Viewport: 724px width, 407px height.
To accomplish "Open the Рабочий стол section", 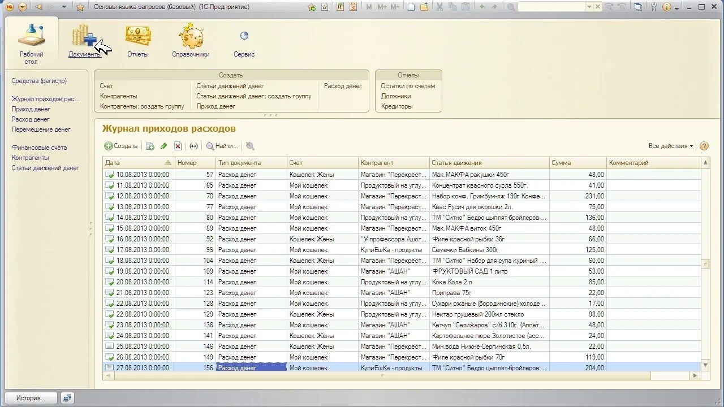I will point(31,44).
